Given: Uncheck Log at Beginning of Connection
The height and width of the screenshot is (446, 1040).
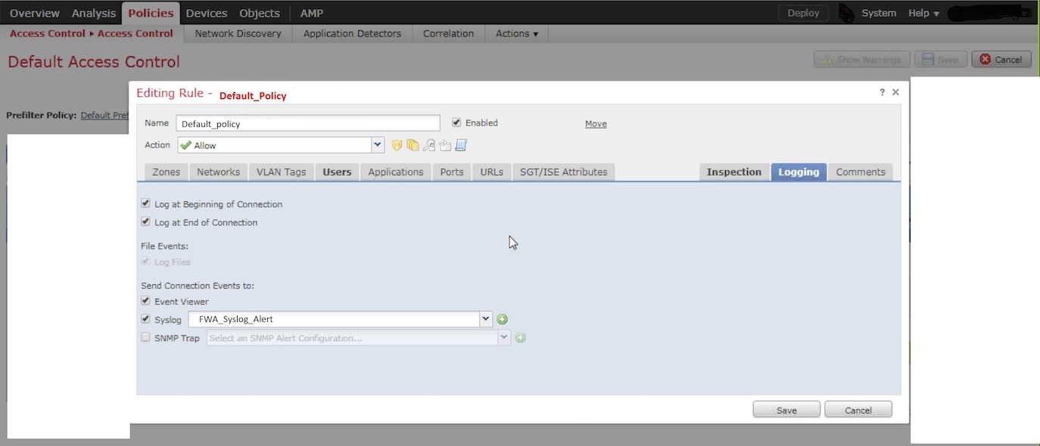Looking at the screenshot, I should tap(145, 203).
